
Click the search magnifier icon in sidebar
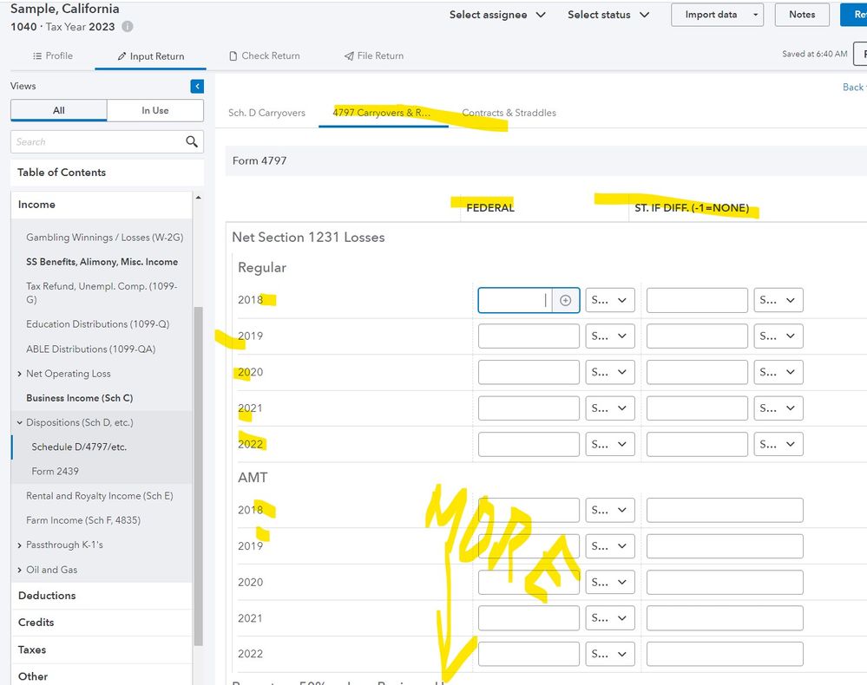pyautogui.click(x=192, y=141)
